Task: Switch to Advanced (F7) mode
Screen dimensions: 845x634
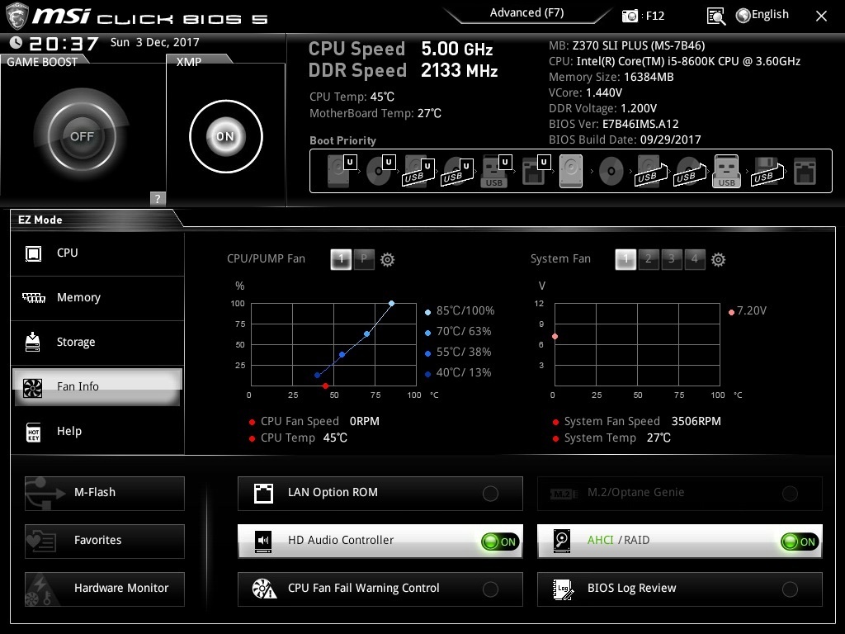Action: 526,13
